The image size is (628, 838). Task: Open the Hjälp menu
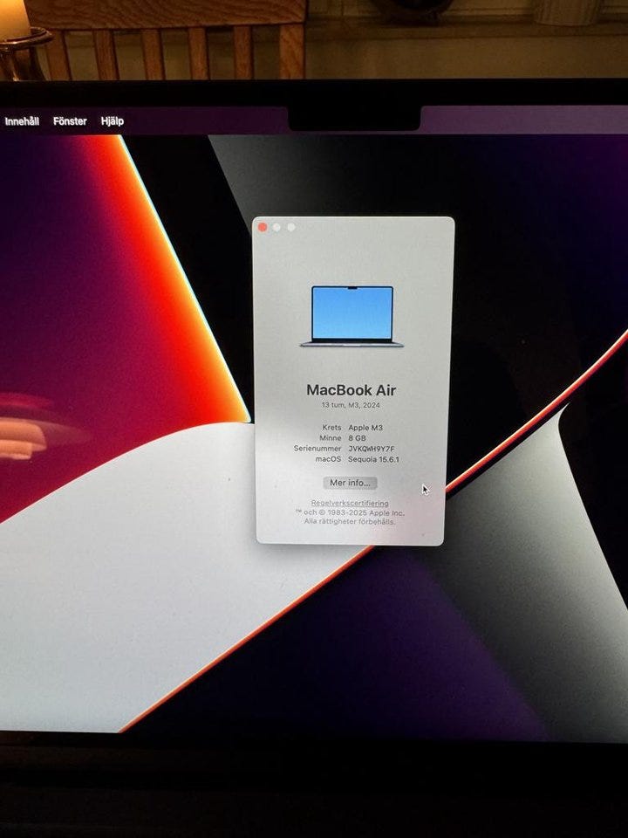113,121
